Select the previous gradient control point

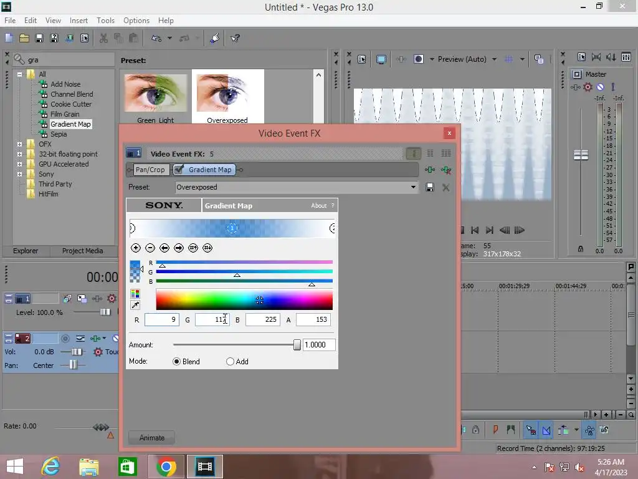coord(164,248)
